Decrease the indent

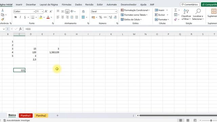[72, 17]
